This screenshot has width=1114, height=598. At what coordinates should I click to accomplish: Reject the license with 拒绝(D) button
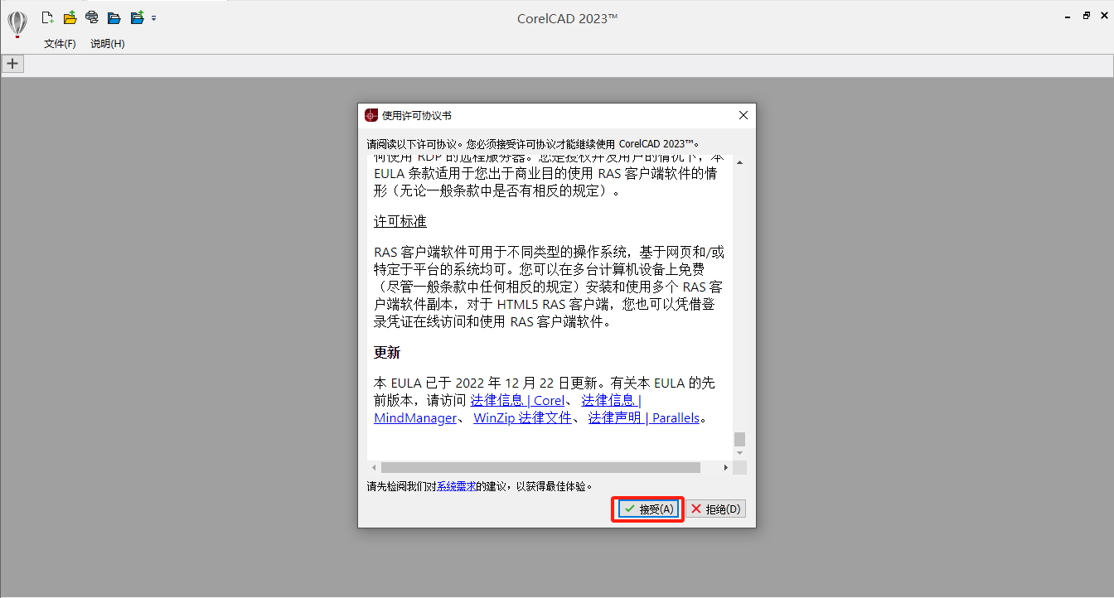pyautogui.click(x=715, y=509)
